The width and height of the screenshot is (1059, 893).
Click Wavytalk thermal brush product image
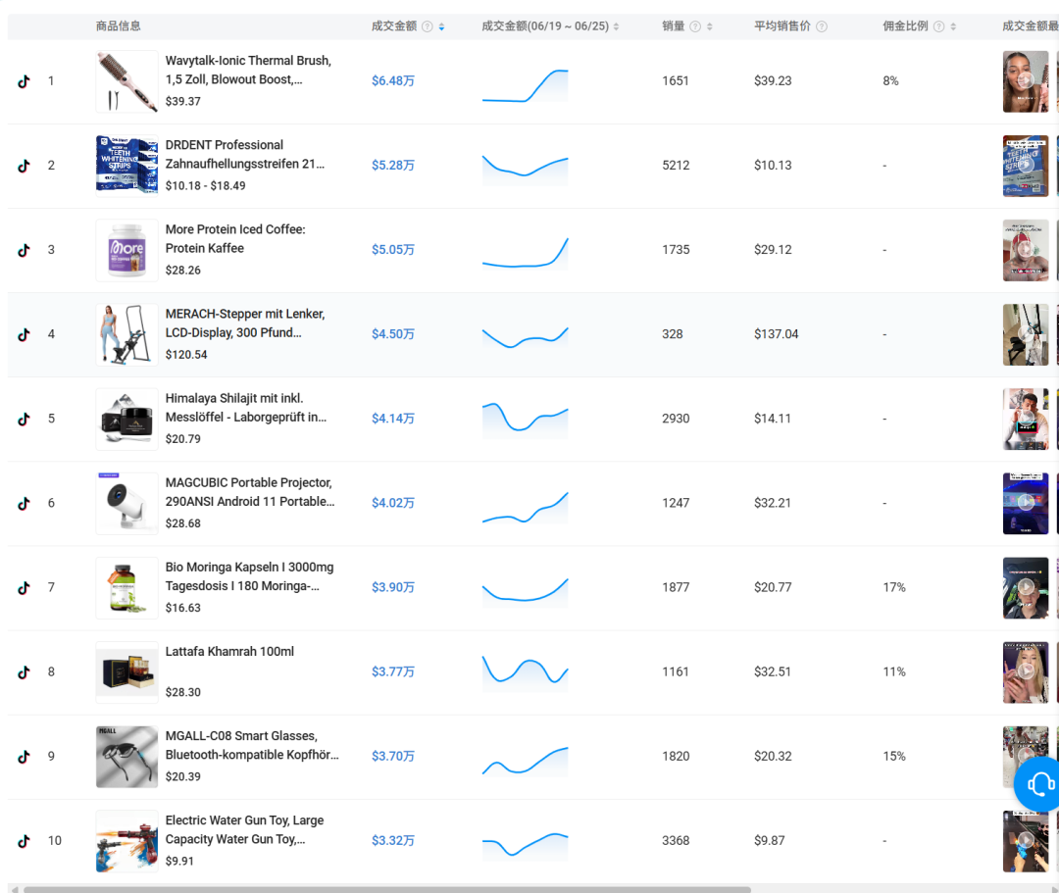click(x=126, y=81)
